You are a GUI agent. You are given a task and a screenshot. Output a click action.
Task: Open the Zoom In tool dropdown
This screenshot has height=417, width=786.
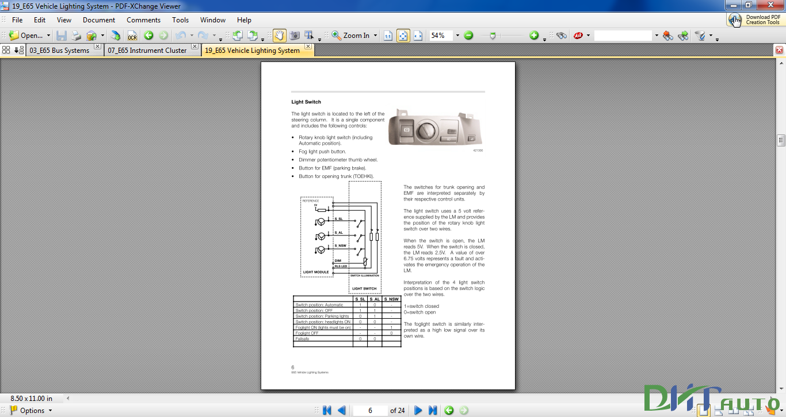point(375,36)
